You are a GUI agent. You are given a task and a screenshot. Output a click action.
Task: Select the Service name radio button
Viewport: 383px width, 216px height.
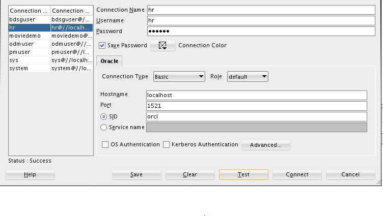(x=104, y=127)
